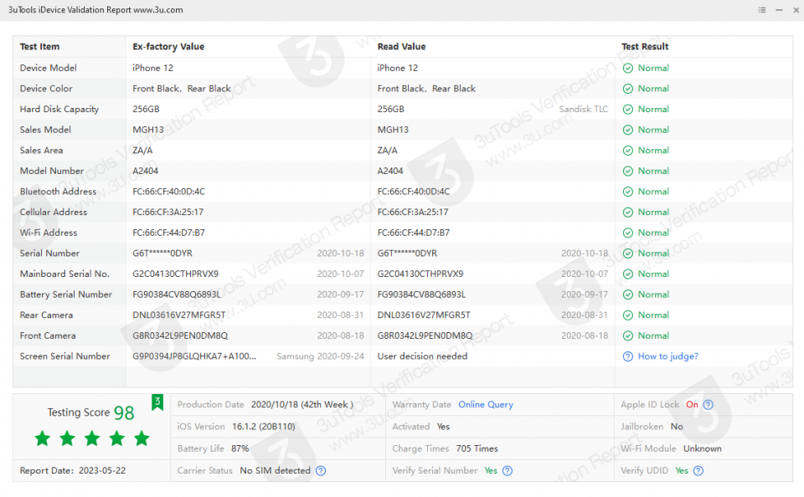
Task: Click help icon beside No SIM detected
Action: (321, 471)
